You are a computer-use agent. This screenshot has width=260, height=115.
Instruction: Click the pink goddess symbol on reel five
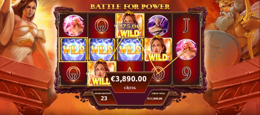(x=186, y=49)
